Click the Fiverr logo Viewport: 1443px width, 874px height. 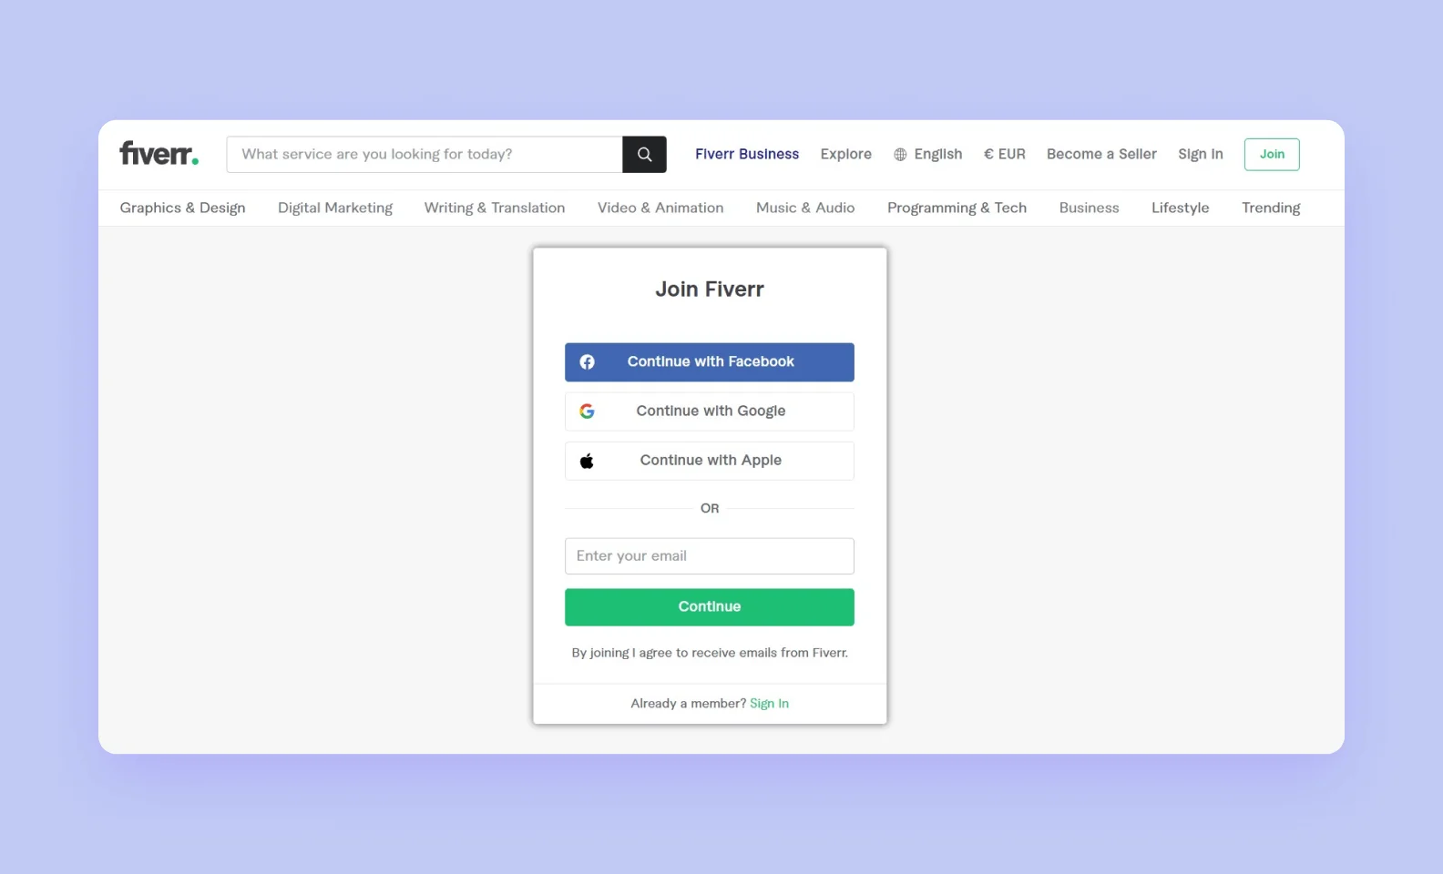click(159, 154)
